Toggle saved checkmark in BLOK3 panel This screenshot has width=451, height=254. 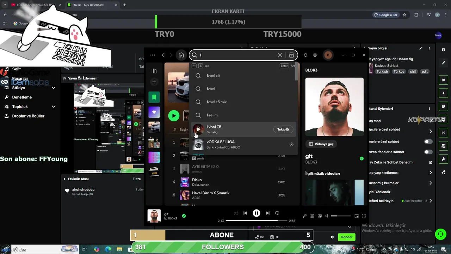(x=362, y=159)
